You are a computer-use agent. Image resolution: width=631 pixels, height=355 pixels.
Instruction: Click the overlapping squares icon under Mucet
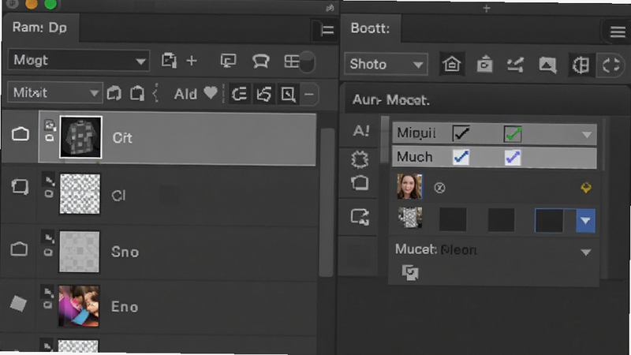click(410, 273)
